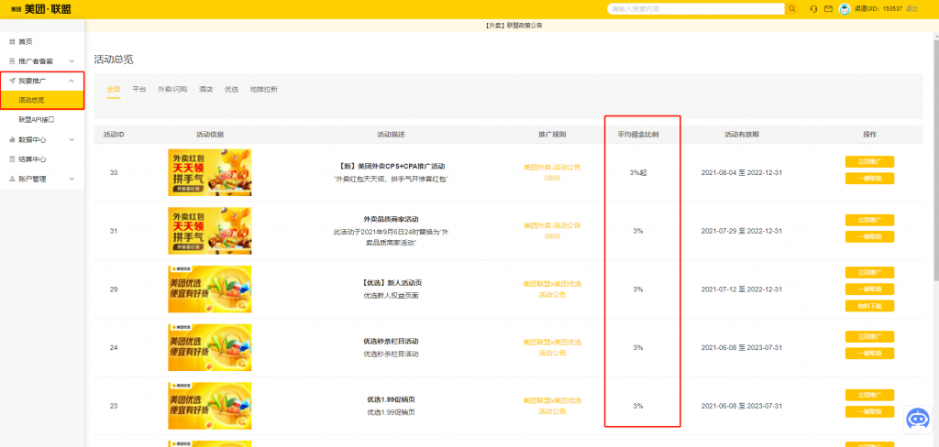Click the 3%起 commission value

[638, 172]
